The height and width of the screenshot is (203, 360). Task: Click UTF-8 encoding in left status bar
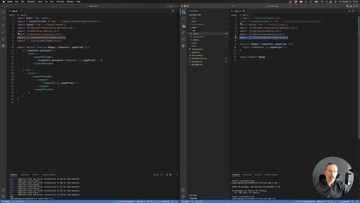coord(150,202)
